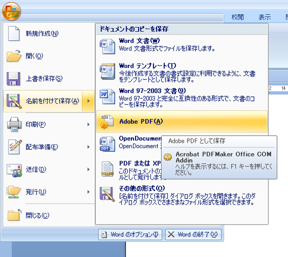The image size is (288, 257).
Task: Click the Word のオプション button
Action: (x=130, y=234)
